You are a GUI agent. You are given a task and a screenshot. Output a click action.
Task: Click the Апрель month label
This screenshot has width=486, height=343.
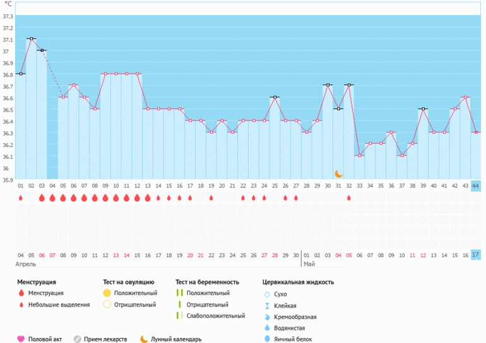point(25,264)
